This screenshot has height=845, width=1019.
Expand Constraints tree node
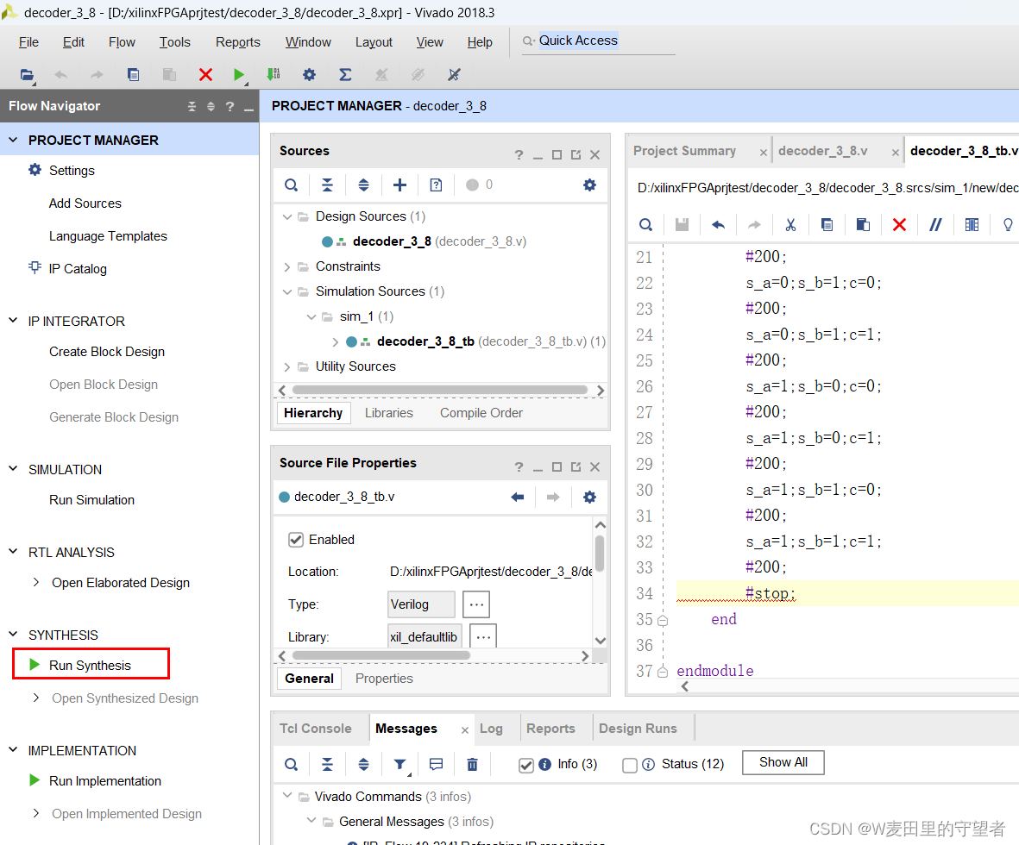(x=287, y=267)
